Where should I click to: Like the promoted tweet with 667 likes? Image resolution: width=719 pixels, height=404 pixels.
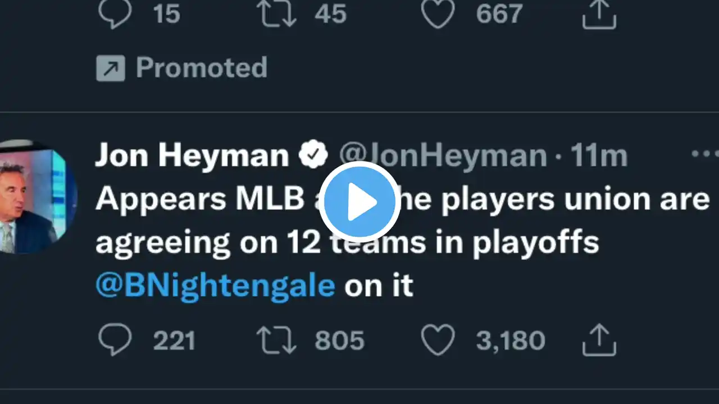pyautogui.click(x=438, y=13)
